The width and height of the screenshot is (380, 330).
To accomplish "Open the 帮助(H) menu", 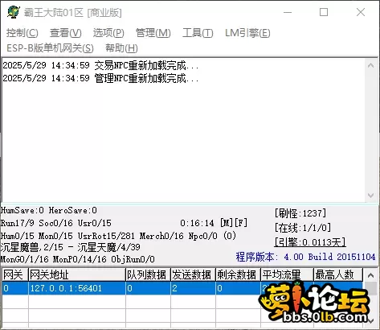I will pos(121,48).
